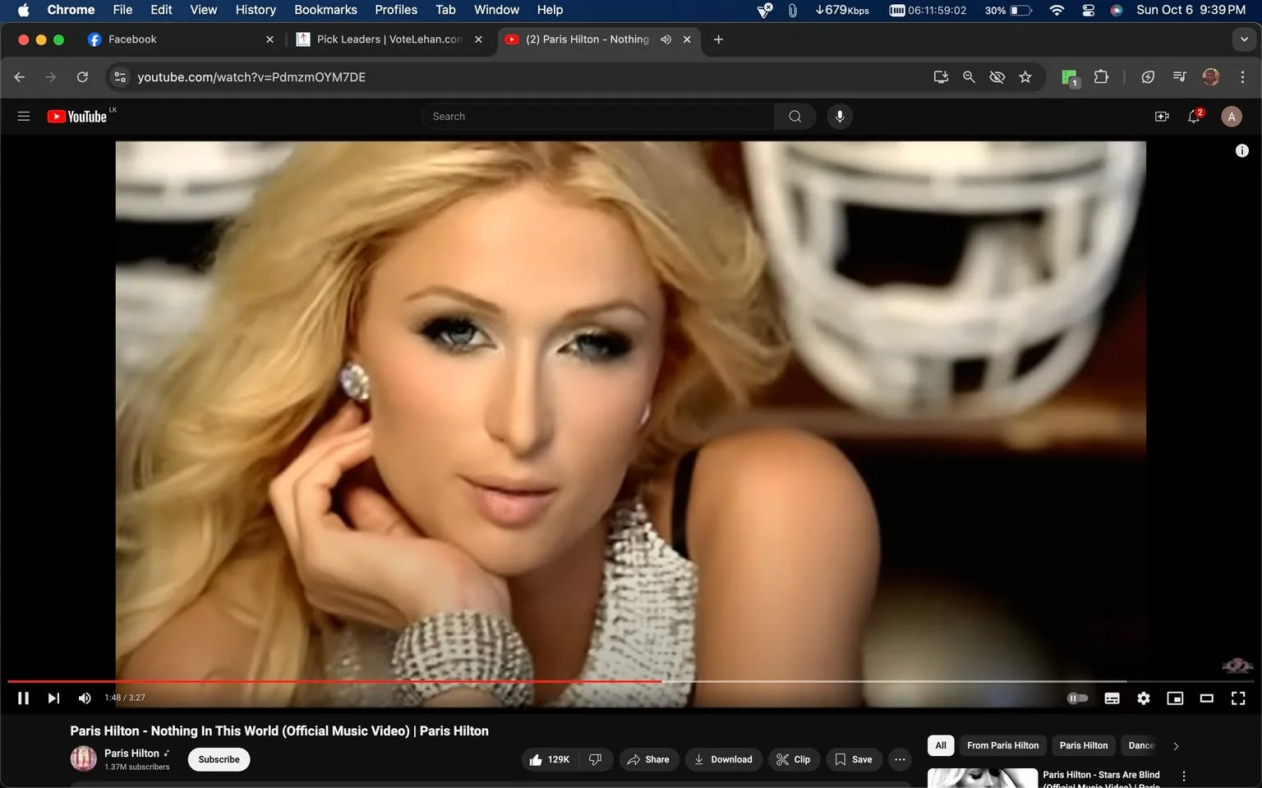The height and width of the screenshot is (788, 1262).
Task: Switch to miniplayer mode
Action: 1175,698
